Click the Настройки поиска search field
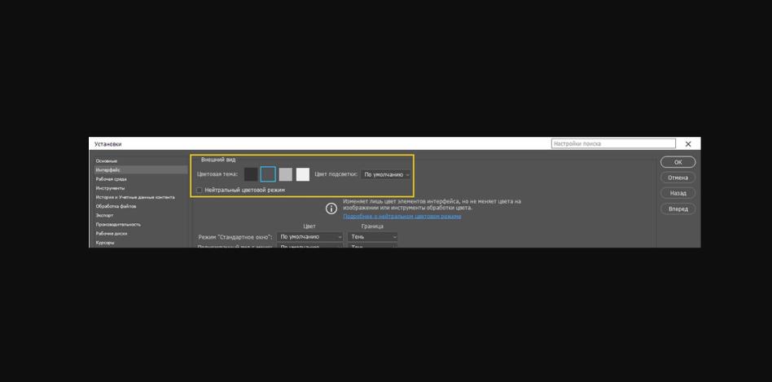The height and width of the screenshot is (382, 772). pyautogui.click(x=613, y=143)
